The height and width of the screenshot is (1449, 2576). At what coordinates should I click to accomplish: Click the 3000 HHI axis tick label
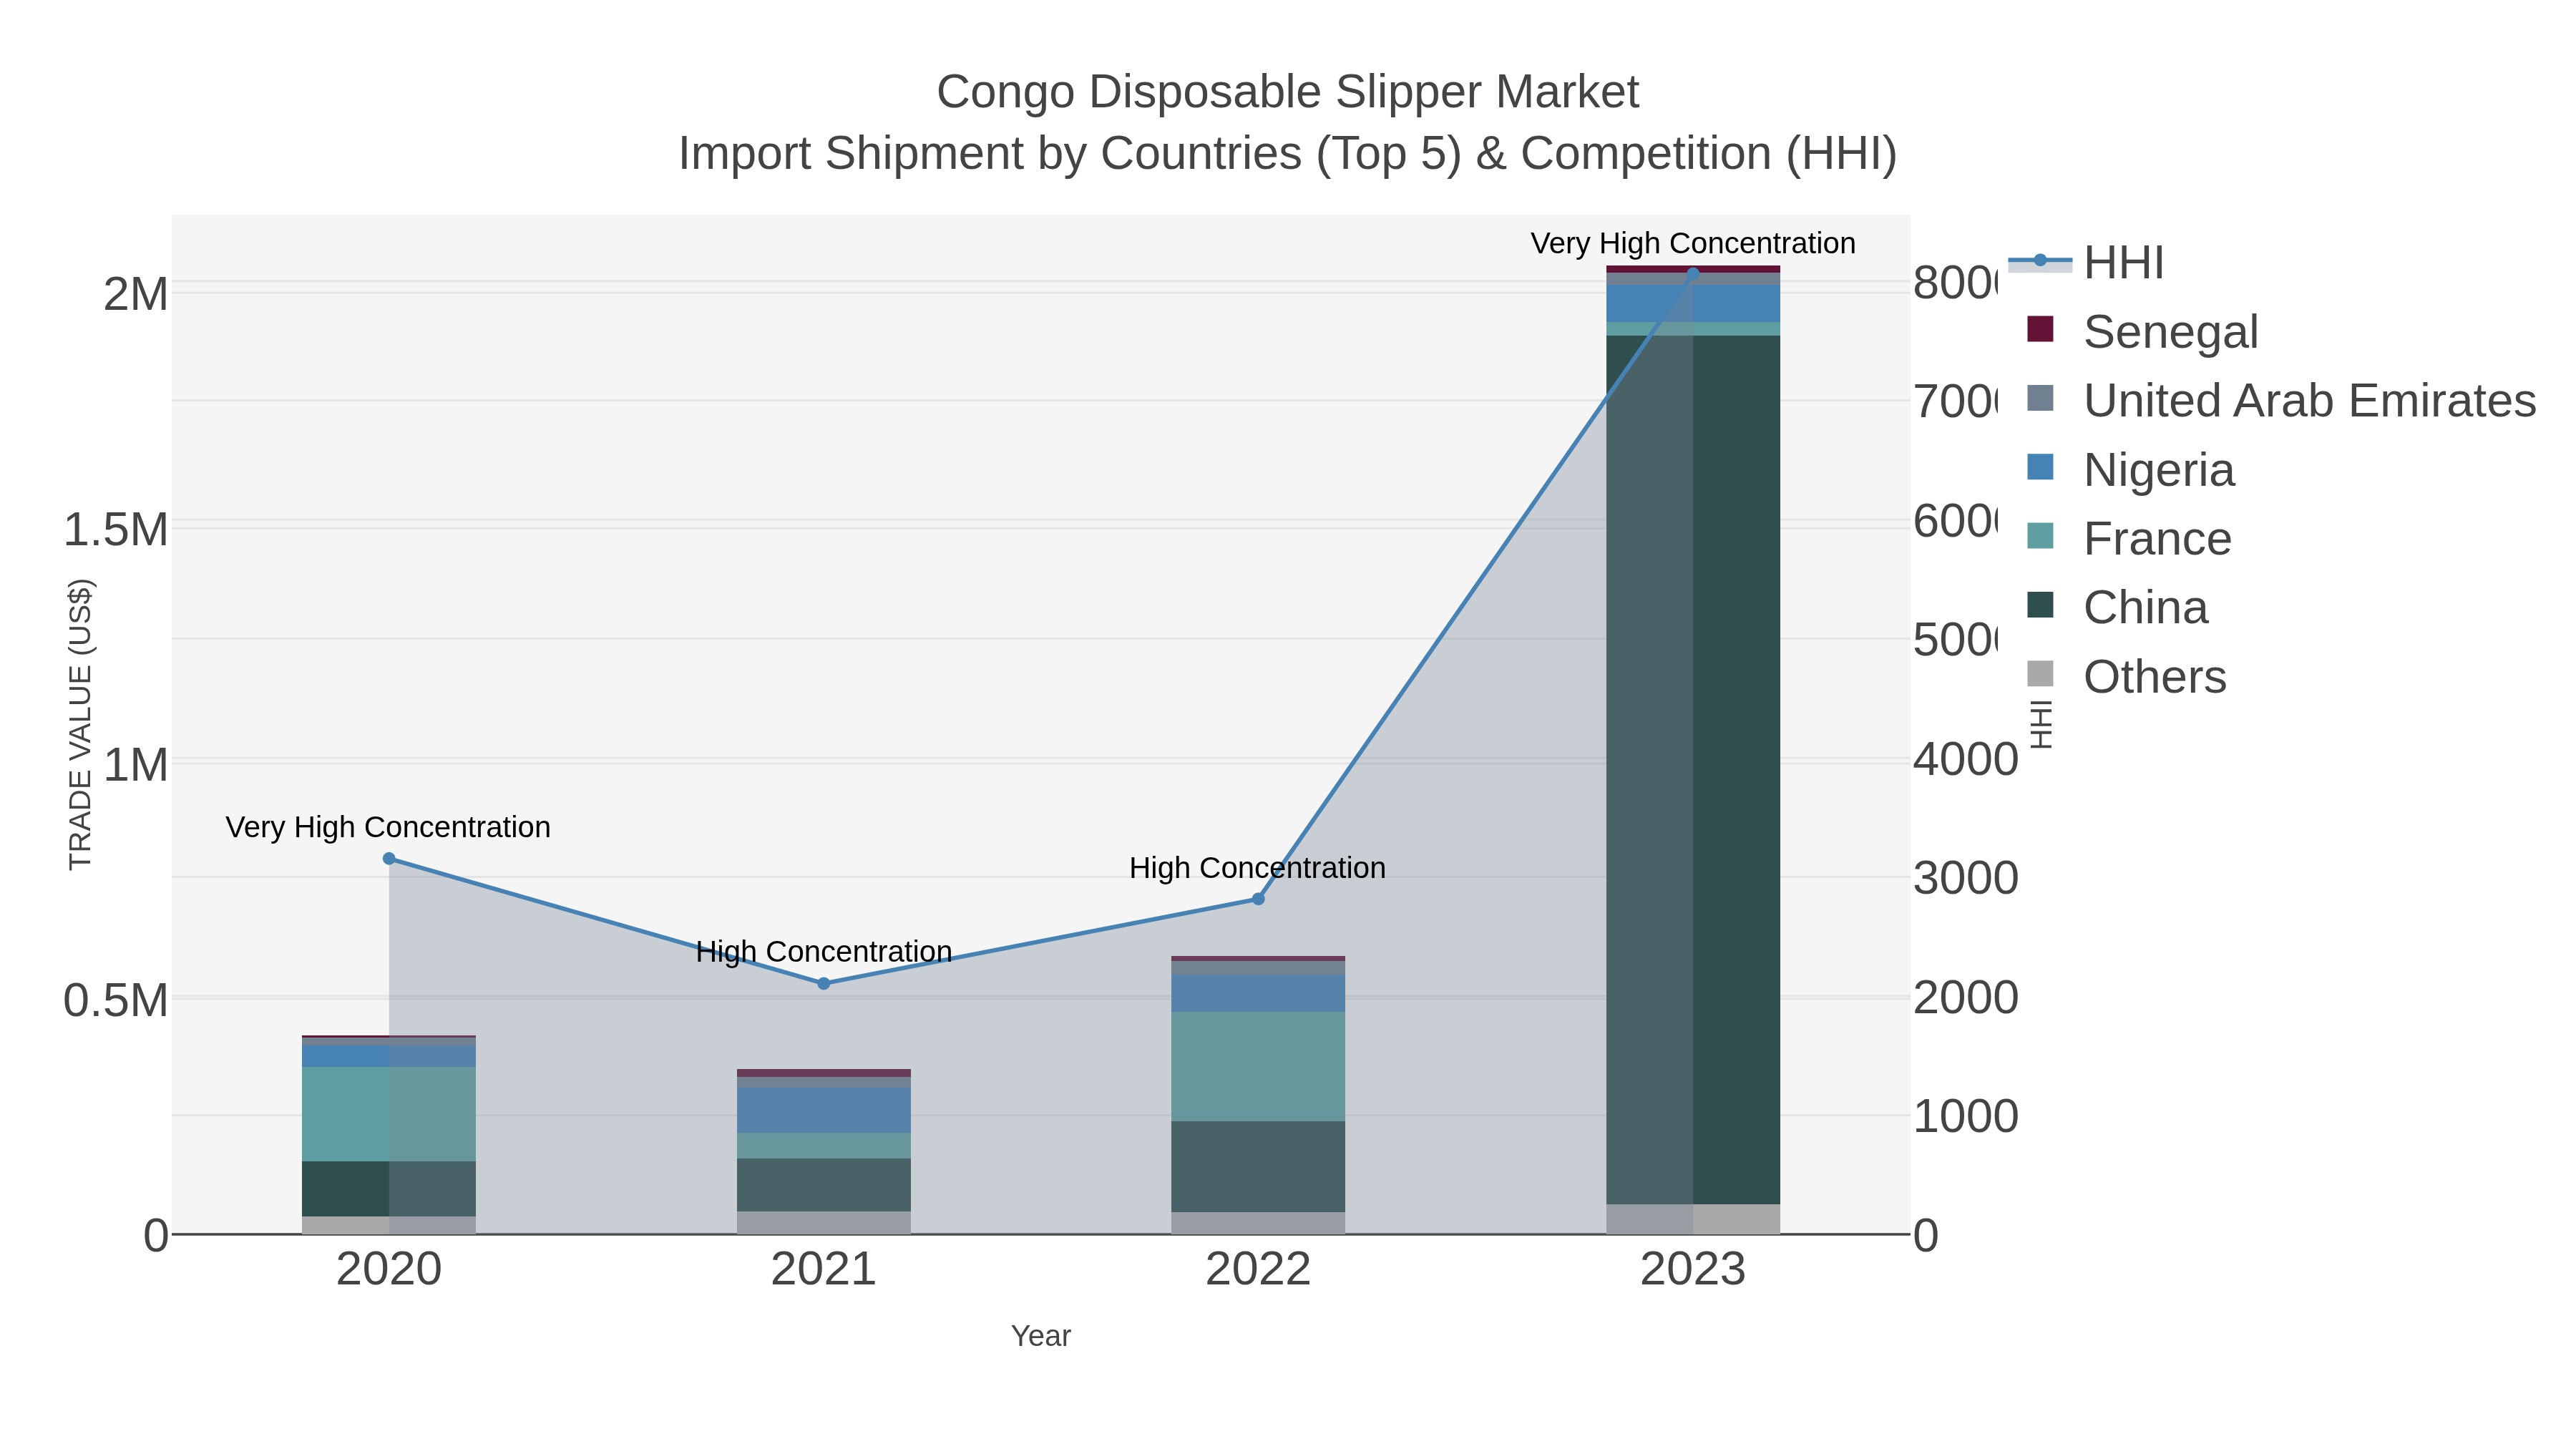[1966, 878]
